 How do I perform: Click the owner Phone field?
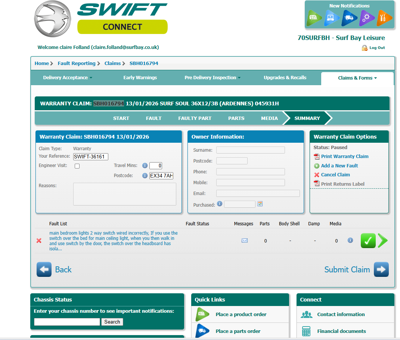point(251,172)
